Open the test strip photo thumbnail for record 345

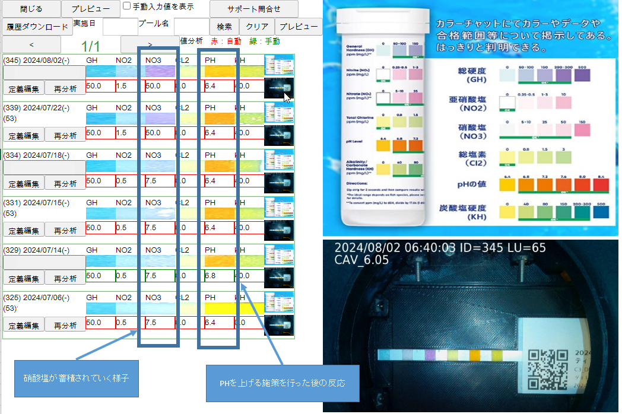click(278, 87)
